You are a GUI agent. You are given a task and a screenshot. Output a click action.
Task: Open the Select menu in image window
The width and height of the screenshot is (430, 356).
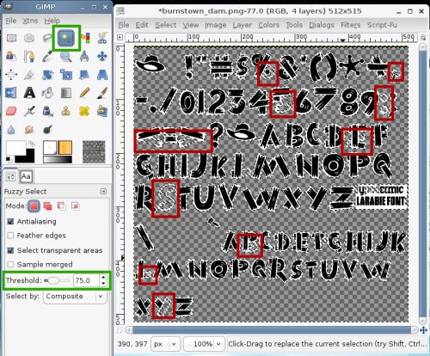[166, 25]
